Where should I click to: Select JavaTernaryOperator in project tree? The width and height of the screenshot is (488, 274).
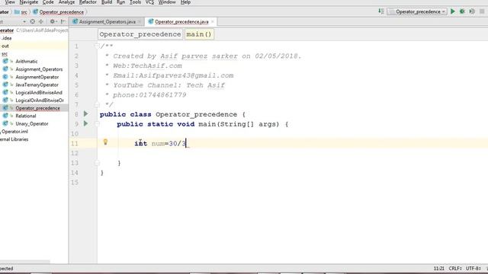[x=37, y=84]
